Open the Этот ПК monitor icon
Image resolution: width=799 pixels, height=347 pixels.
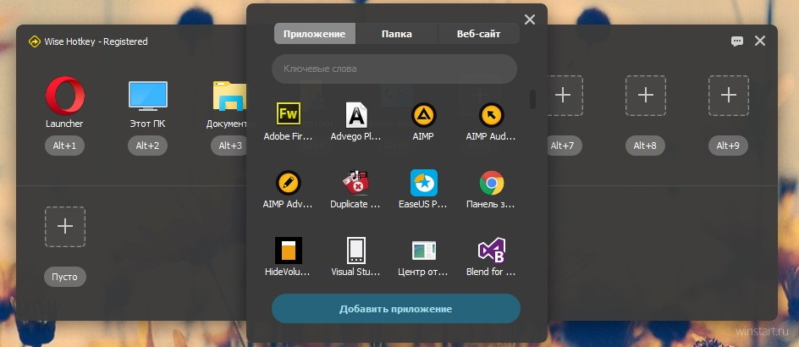pyautogui.click(x=148, y=96)
